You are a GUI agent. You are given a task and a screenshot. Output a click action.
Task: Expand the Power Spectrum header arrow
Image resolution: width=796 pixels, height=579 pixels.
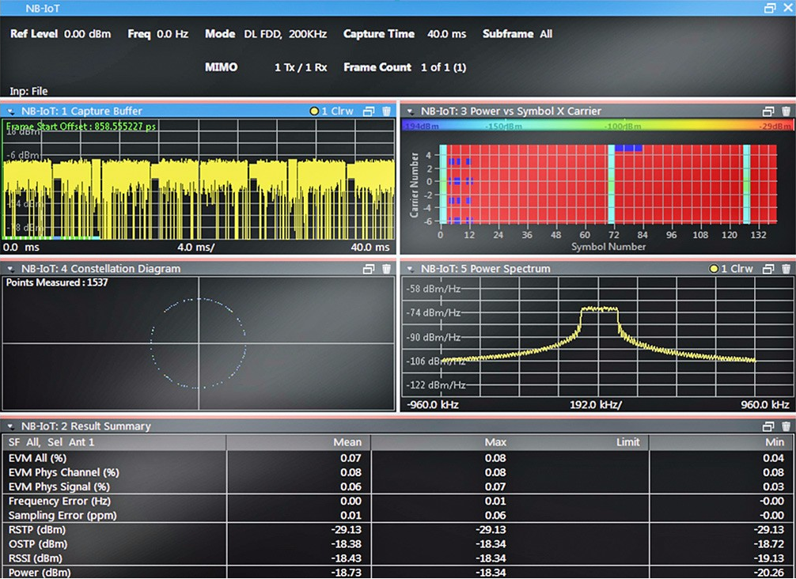(410, 270)
